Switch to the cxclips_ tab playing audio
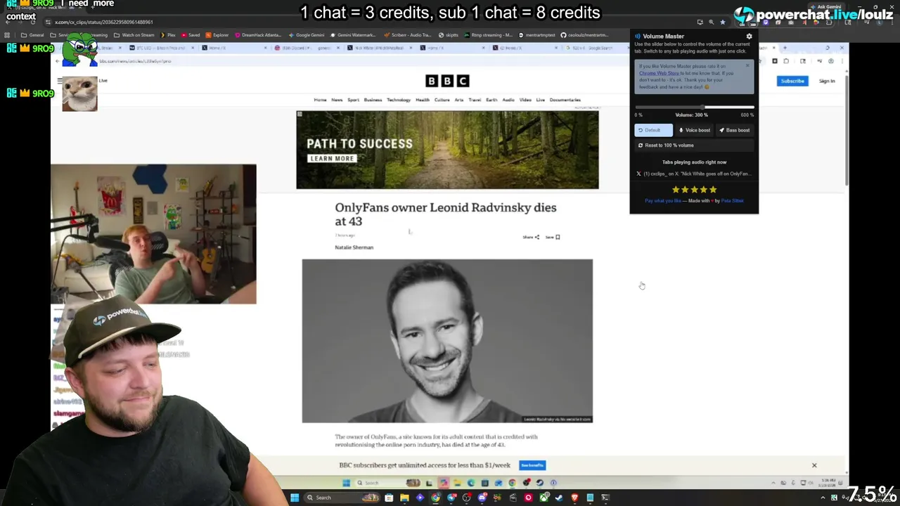900x506 pixels. tap(694, 174)
